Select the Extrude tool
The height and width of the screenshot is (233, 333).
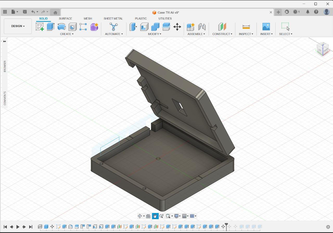coord(50,27)
